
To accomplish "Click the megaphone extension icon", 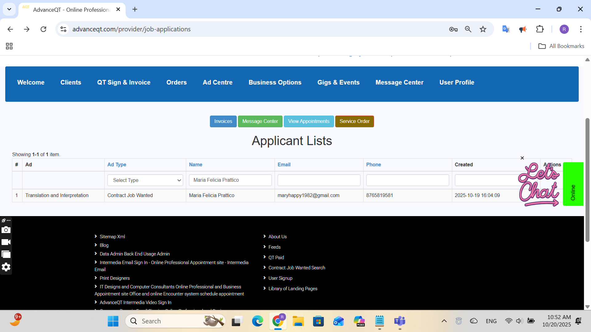I will tap(523, 29).
